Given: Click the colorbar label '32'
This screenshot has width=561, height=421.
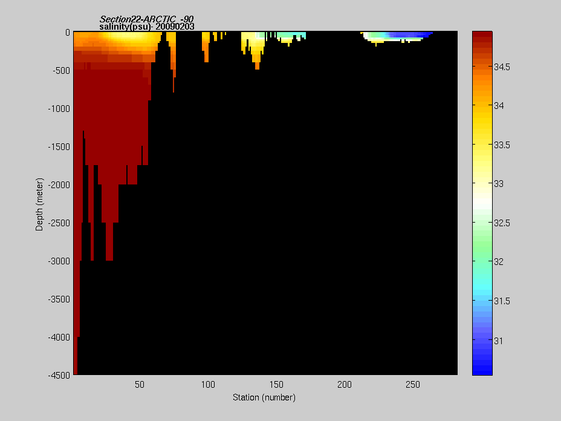Looking at the screenshot, I should tap(499, 262).
